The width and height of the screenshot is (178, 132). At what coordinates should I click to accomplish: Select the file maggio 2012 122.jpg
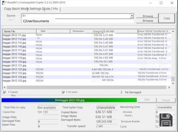[14, 69]
